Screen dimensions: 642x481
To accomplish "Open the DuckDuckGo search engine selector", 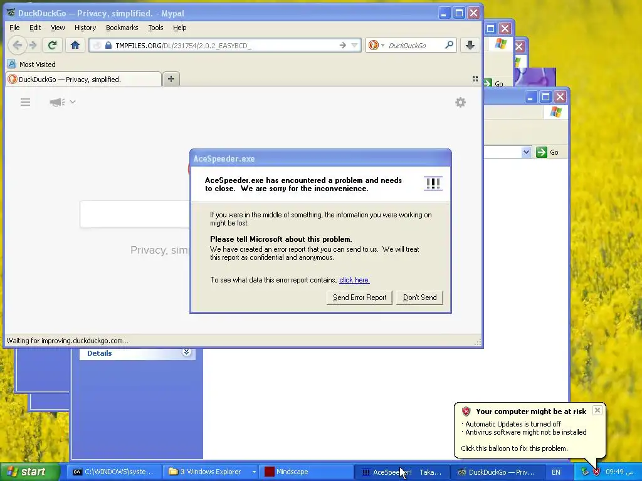I will (376, 45).
